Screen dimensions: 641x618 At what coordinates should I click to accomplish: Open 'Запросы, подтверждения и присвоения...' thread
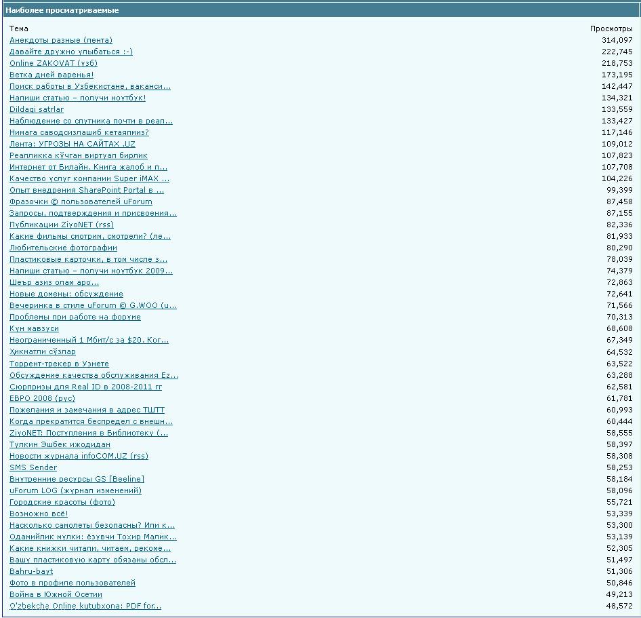pyautogui.click(x=94, y=213)
